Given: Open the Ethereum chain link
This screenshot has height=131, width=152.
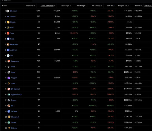Looking at the screenshot, I should tap(13, 11).
